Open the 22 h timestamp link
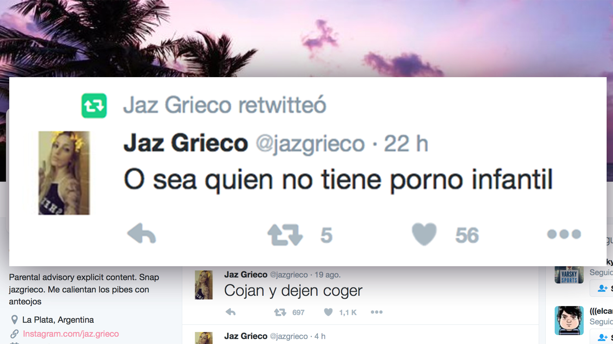 tap(406, 143)
